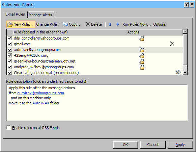The width and height of the screenshot is (196, 152).
Task: Switch to the Manage Alerts tab
Action: (40, 15)
